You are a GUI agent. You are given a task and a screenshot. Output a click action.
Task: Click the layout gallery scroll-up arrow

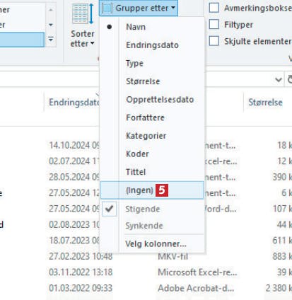51,10
